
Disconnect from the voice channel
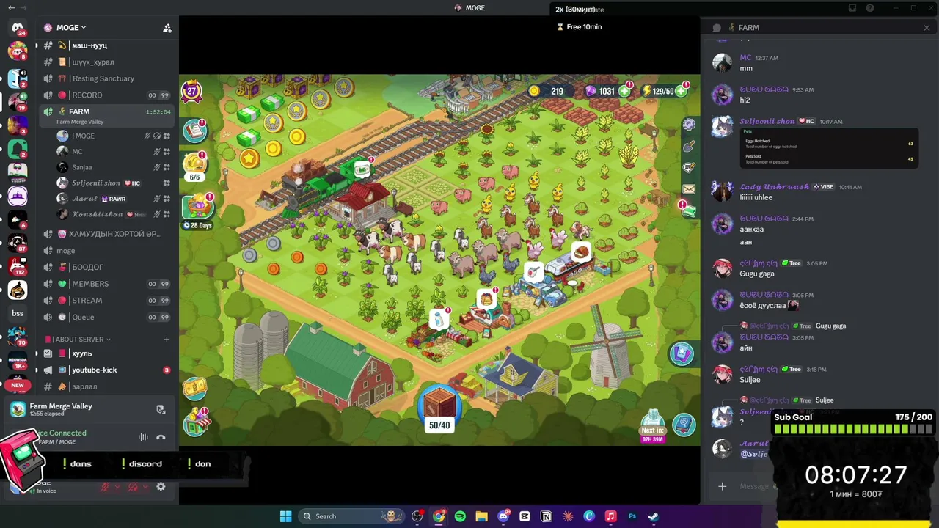[x=161, y=437]
